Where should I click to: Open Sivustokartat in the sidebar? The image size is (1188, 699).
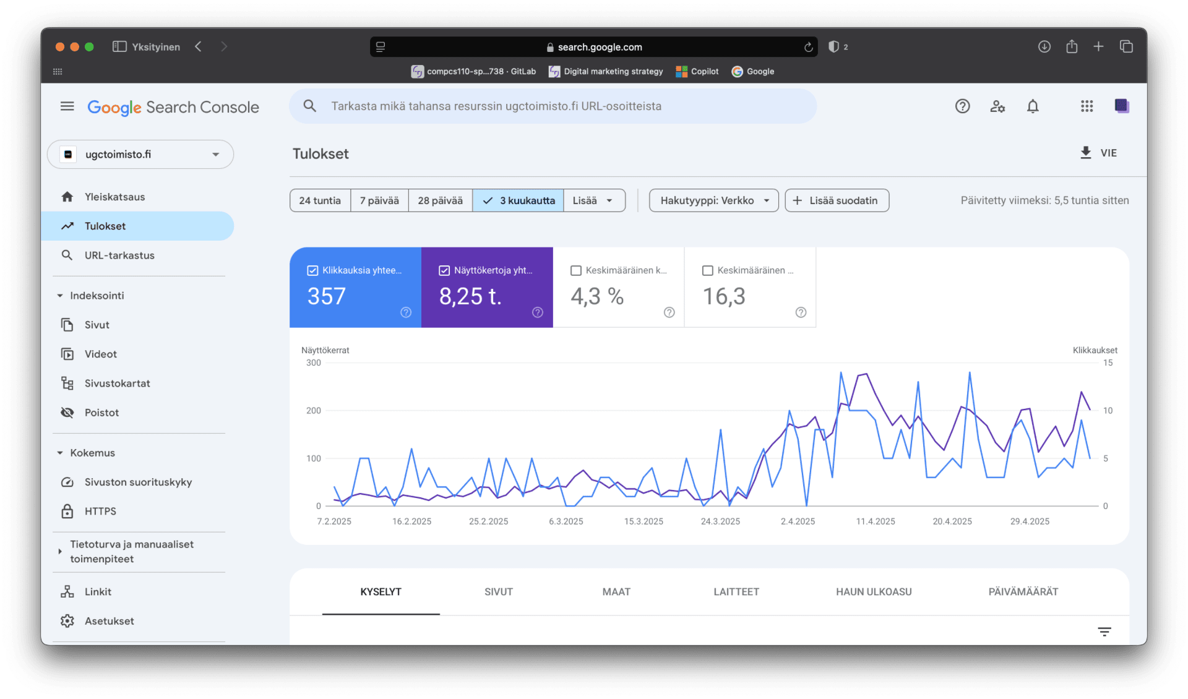[117, 384]
